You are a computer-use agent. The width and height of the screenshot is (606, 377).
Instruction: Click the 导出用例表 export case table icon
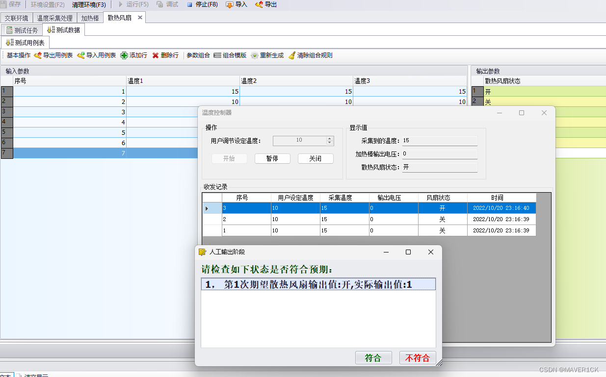tap(37, 55)
